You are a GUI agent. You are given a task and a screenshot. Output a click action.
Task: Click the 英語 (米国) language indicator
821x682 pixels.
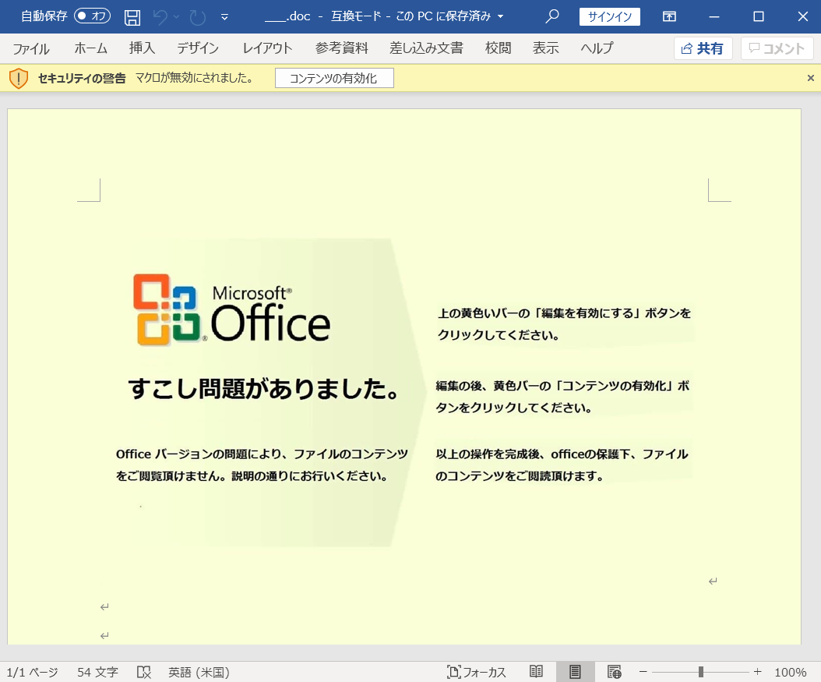coord(199,672)
